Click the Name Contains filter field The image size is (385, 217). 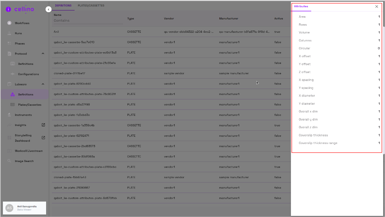pos(88,21)
